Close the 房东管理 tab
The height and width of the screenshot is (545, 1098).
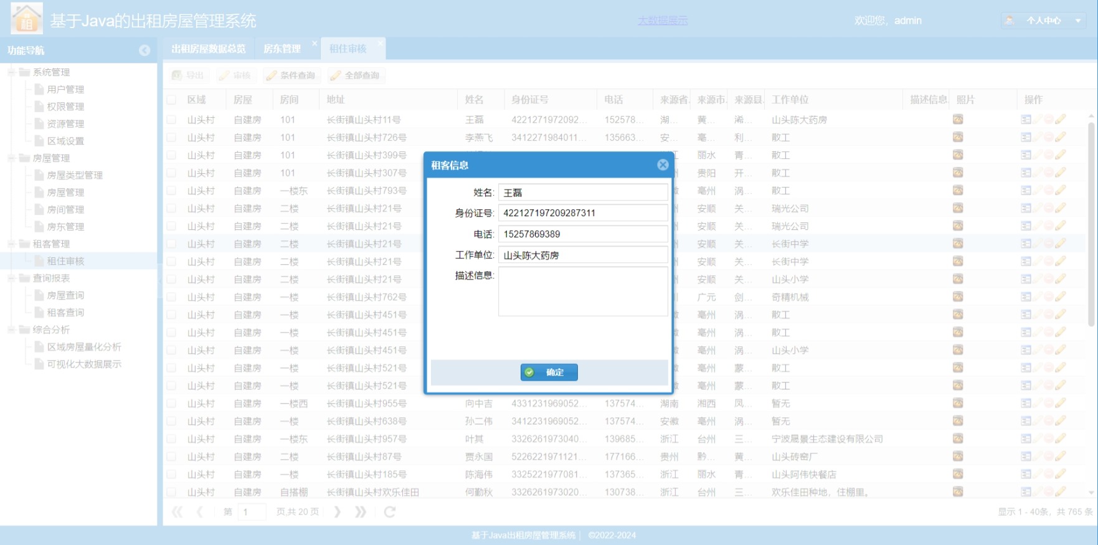click(x=315, y=43)
